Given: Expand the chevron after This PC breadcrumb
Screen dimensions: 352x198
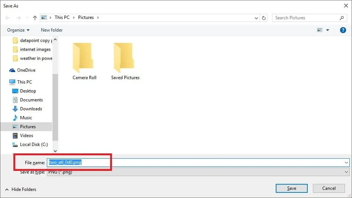Looking at the screenshot, I should [74, 17].
